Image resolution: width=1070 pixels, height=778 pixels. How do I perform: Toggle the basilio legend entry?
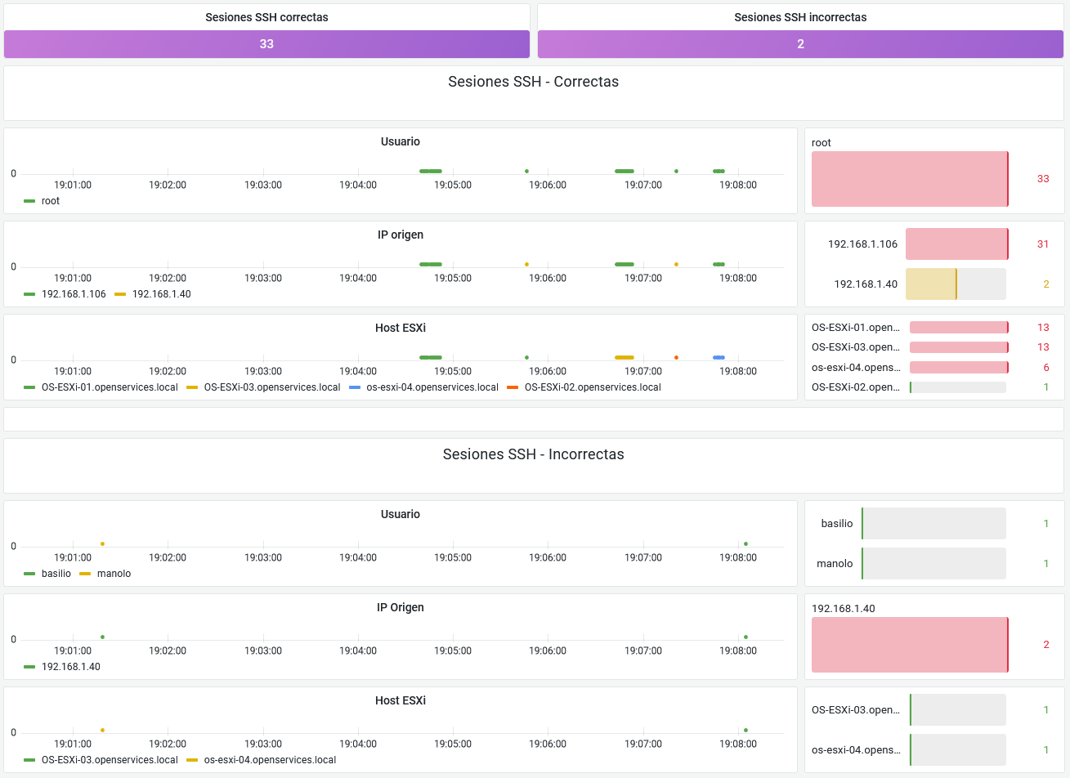[x=56, y=574]
